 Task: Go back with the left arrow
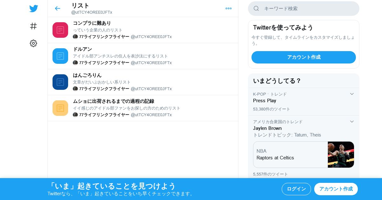tap(57, 8)
